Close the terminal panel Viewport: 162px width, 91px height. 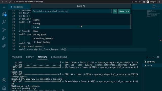(158, 57)
